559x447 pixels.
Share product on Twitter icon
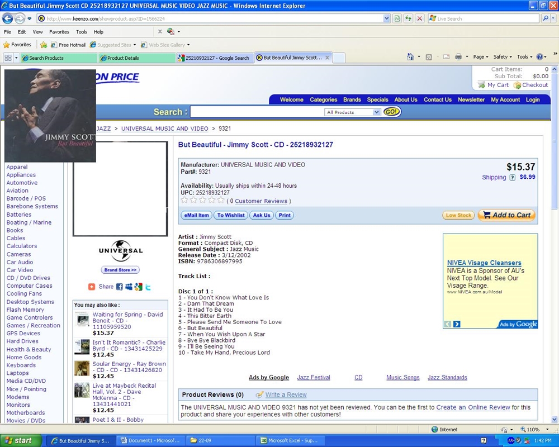tap(148, 287)
